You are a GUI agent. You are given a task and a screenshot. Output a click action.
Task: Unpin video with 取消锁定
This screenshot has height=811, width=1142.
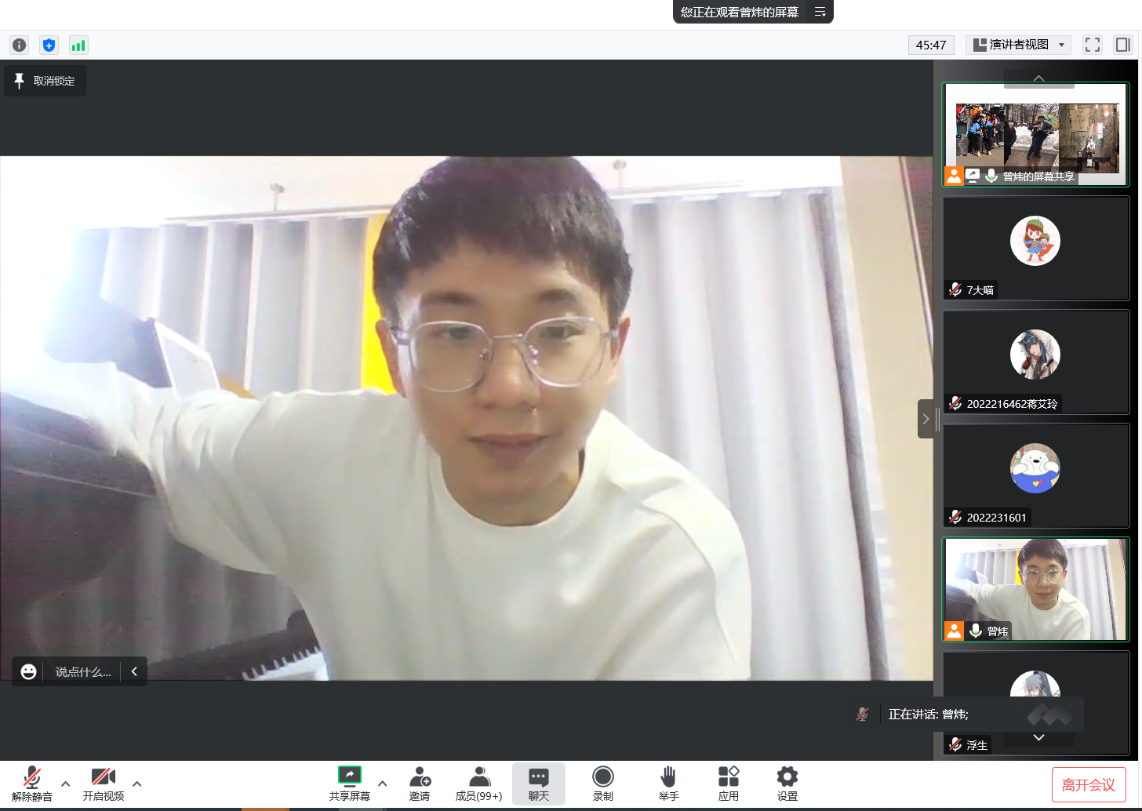click(x=45, y=81)
